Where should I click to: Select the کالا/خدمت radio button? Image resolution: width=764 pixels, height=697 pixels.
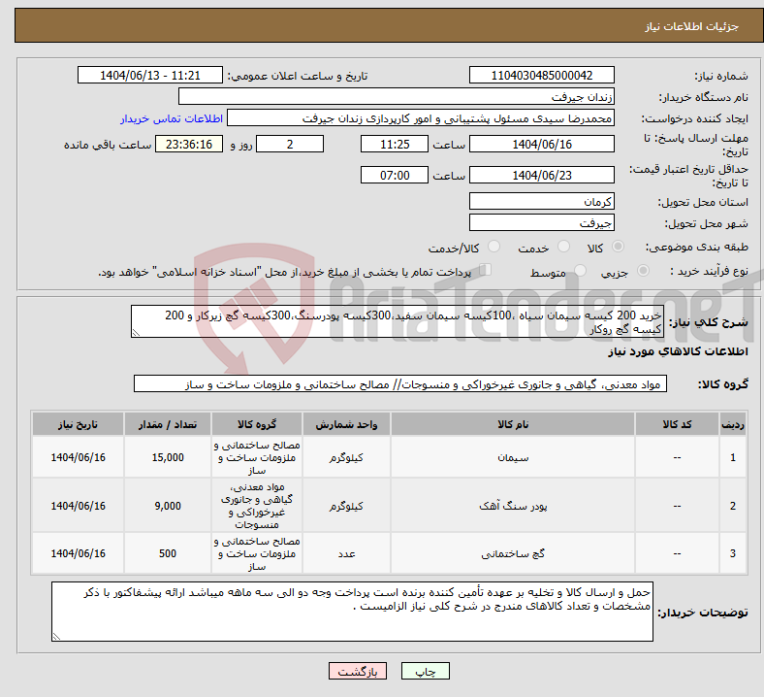coord(494,247)
